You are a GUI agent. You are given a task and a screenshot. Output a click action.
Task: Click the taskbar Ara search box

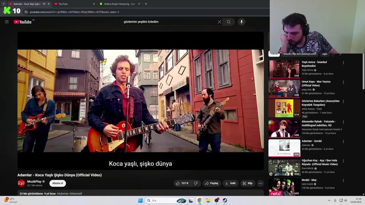point(167,200)
